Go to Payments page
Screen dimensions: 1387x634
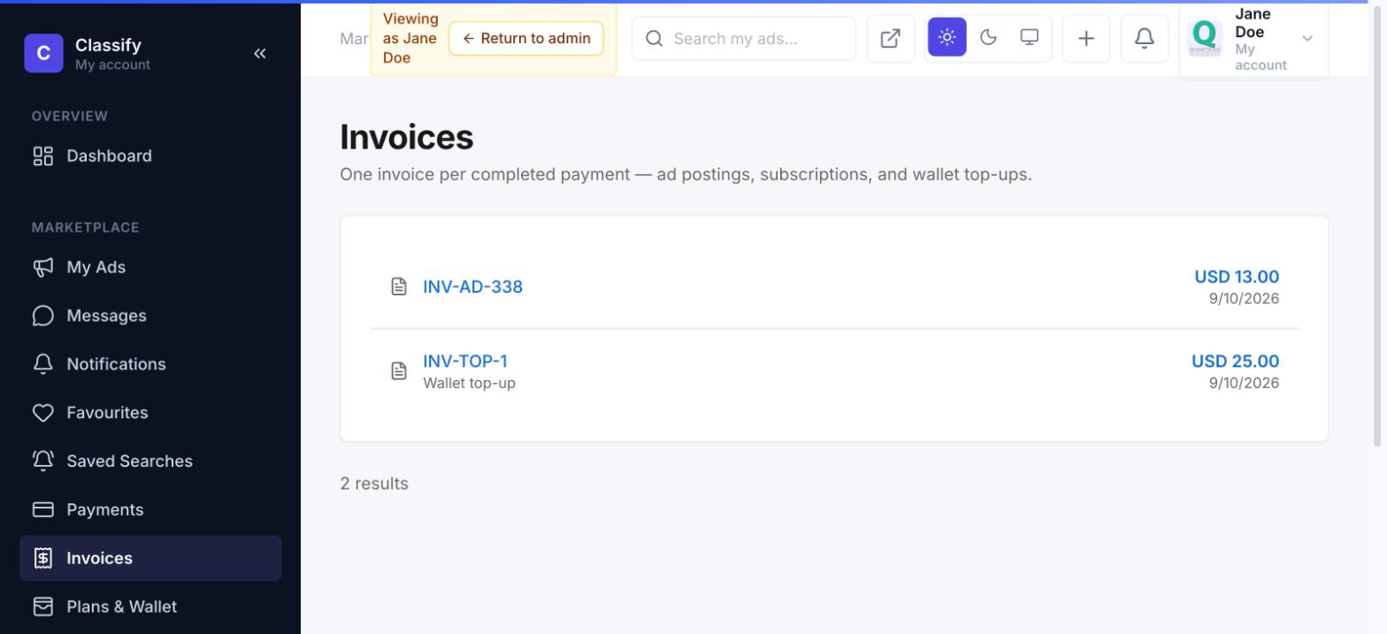pos(150,510)
